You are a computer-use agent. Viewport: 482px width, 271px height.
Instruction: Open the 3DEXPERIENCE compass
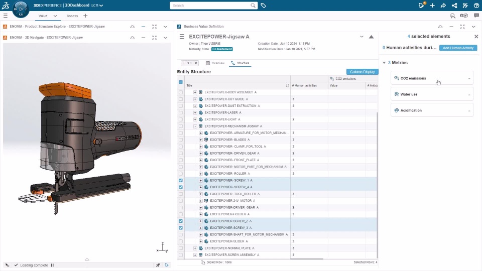(21, 9)
